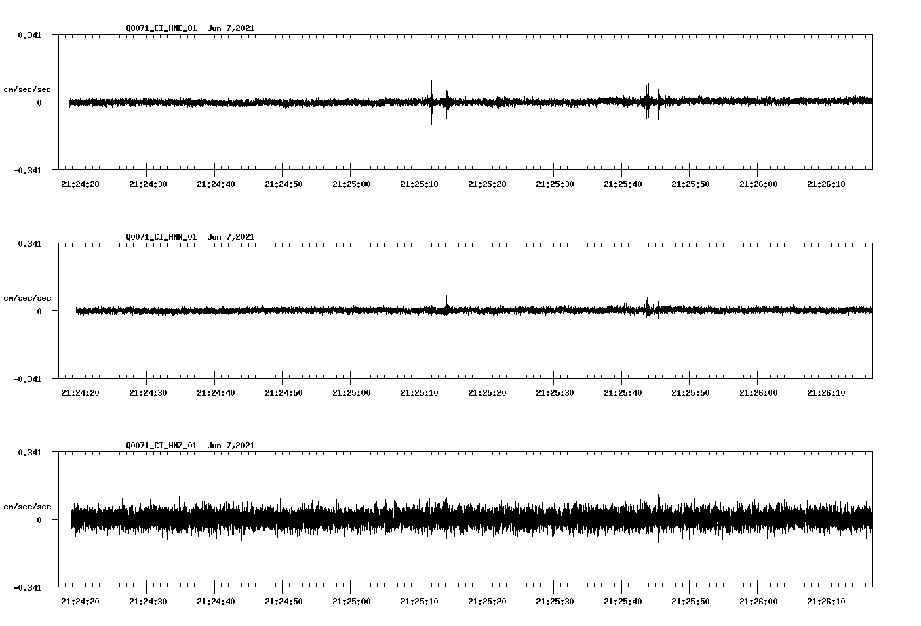Click time label 21:25:00 under HNZ plot
The image size is (921, 626).
coord(351,601)
